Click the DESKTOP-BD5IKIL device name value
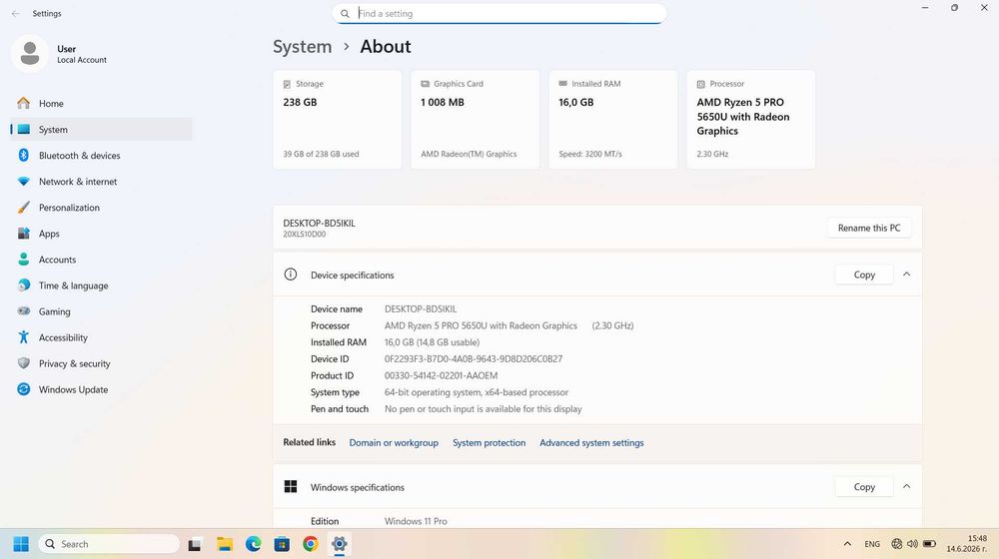999x559 pixels. coord(421,308)
